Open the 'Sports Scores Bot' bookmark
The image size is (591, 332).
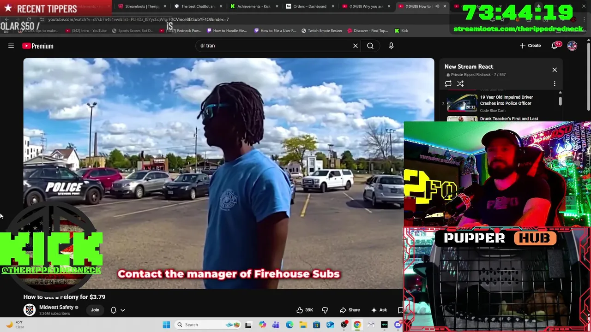pyautogui.click(x=133, y=30)
